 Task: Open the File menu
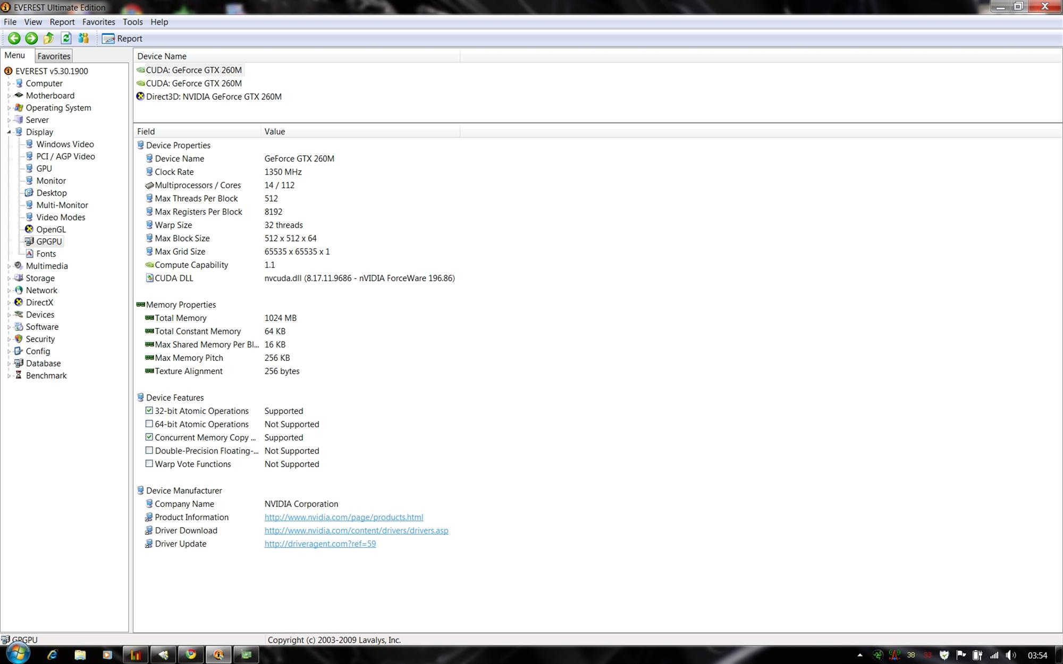coord(10,22)
